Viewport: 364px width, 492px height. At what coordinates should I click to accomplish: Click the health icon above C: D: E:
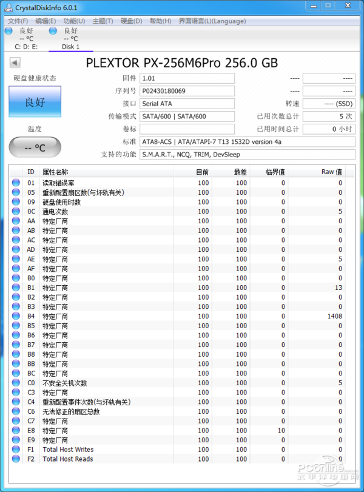8,31
